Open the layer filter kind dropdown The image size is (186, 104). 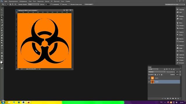click(x=153, y=69)
